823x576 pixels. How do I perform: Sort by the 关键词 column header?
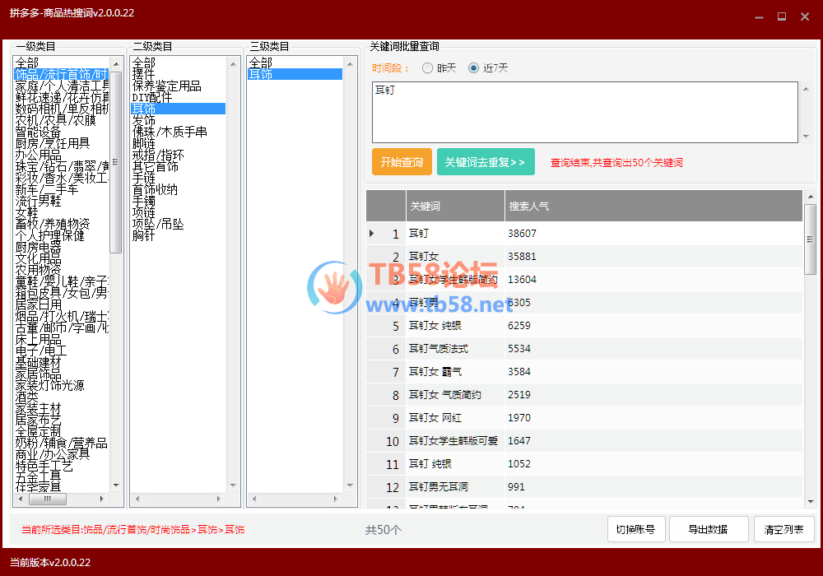click(x=455, y=207)
